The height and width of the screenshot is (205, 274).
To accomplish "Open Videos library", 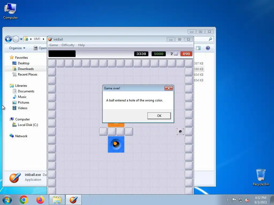I will click(22, 108).
